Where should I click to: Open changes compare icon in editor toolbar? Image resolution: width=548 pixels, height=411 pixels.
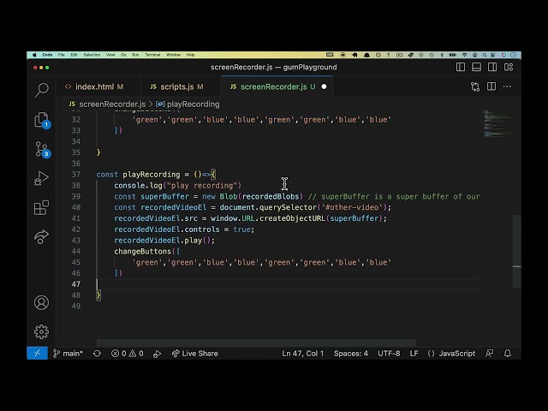(475, 86)
